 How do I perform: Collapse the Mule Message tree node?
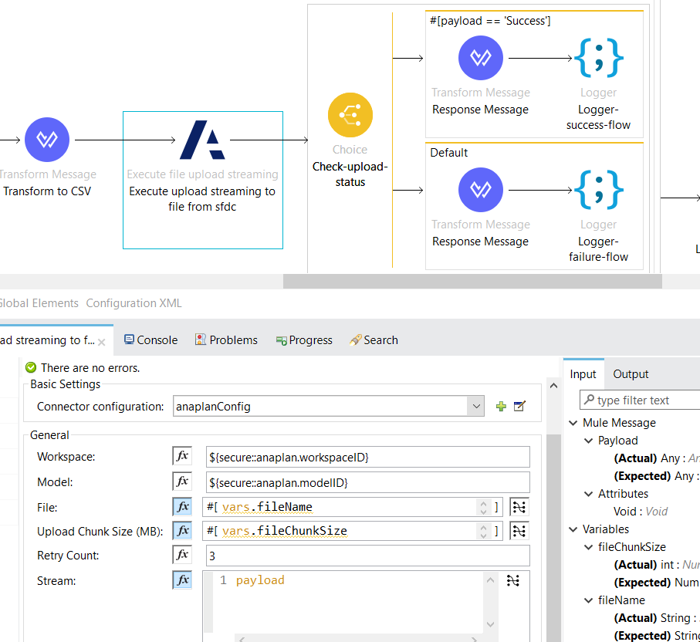point(573,423)
